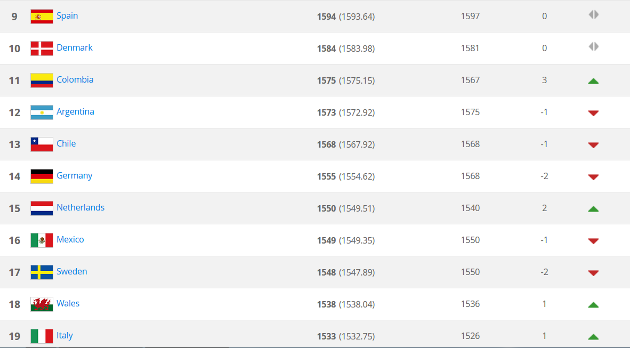Open the Italy team link
Image resolution: width=630 pixels, height=348 pixels.
click(x=64, y=335)
